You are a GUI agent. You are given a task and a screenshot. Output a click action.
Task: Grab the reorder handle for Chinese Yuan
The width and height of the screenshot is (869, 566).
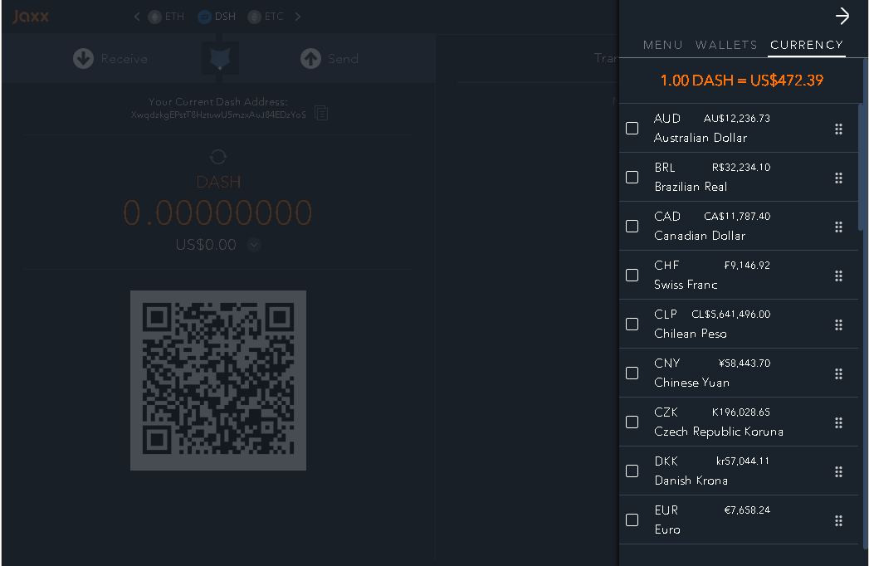pos(838,373)
